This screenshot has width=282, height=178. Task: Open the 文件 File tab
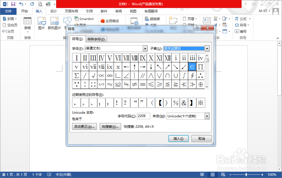tap(8, 11)
